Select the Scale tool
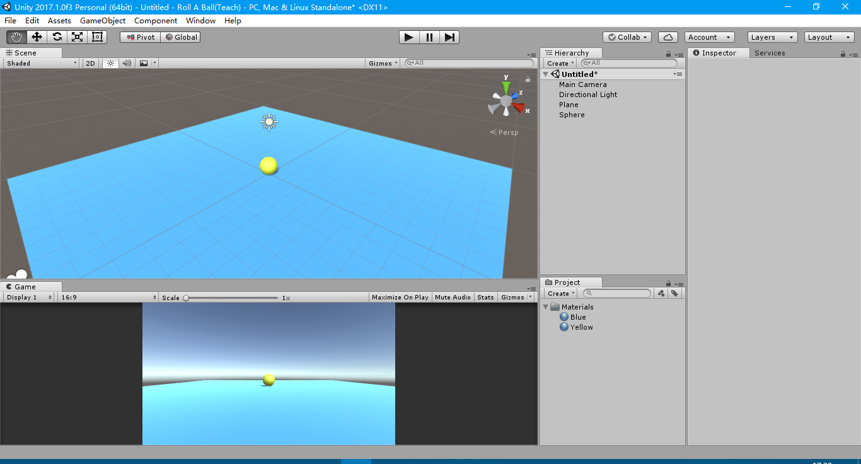861x464 pixels. 77,37
